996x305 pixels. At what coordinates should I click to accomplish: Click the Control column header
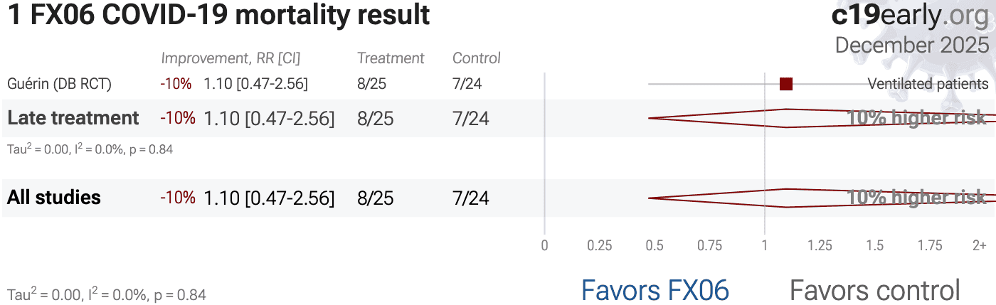tap(477, 58)
